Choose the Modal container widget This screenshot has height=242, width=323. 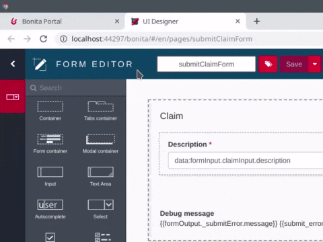100,143
